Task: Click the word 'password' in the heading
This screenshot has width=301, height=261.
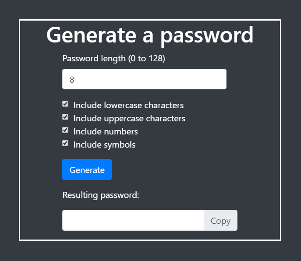Action: click(x=207, y=36)
